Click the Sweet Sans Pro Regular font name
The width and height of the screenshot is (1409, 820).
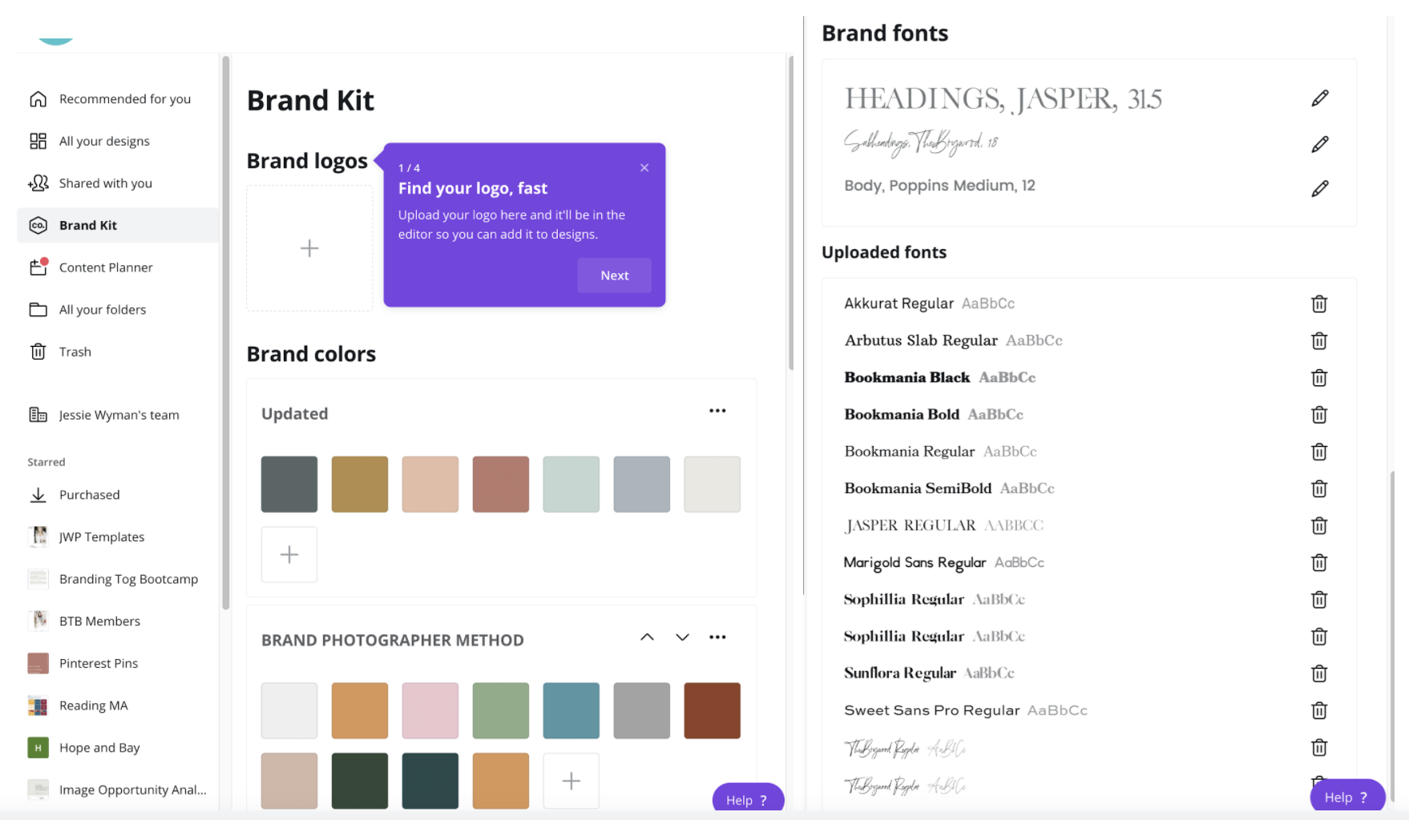[932, 710]
